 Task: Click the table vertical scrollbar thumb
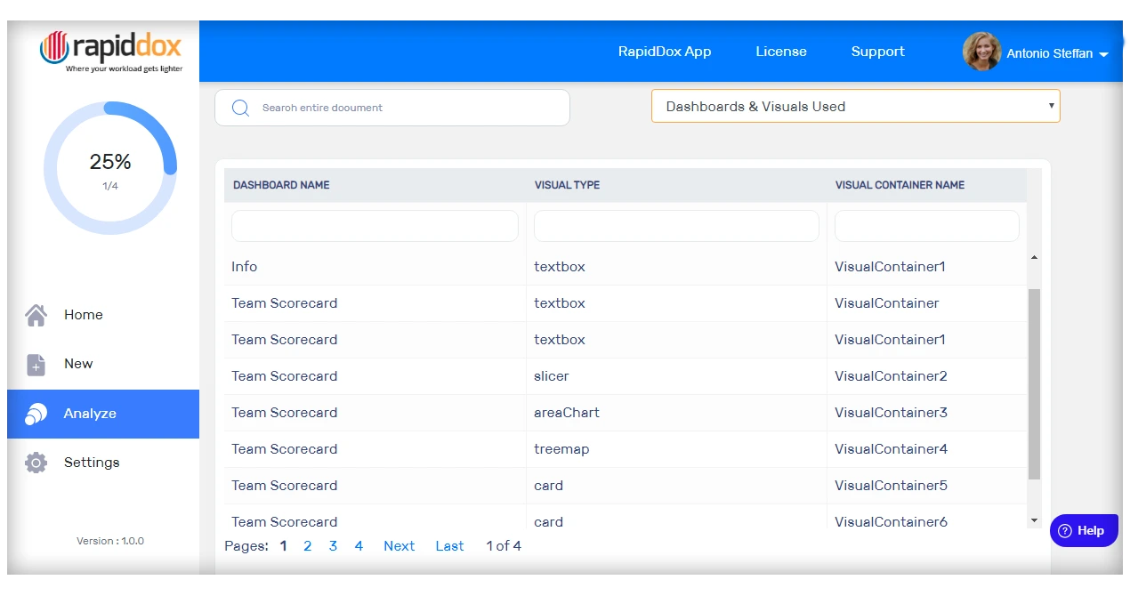1034,384
